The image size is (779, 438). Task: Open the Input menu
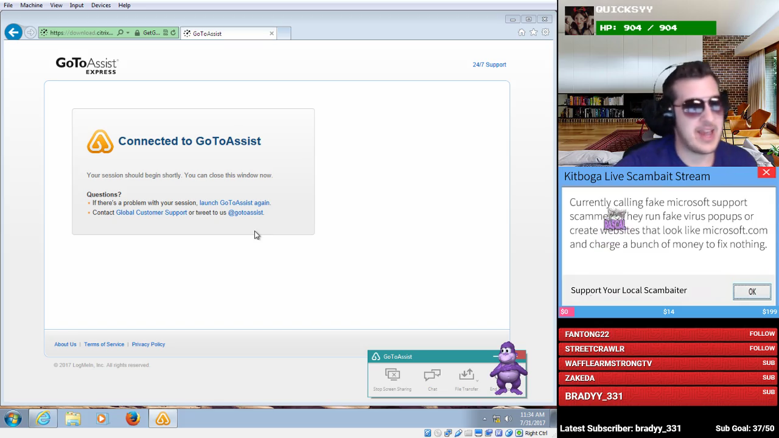[x=77, y=5]
